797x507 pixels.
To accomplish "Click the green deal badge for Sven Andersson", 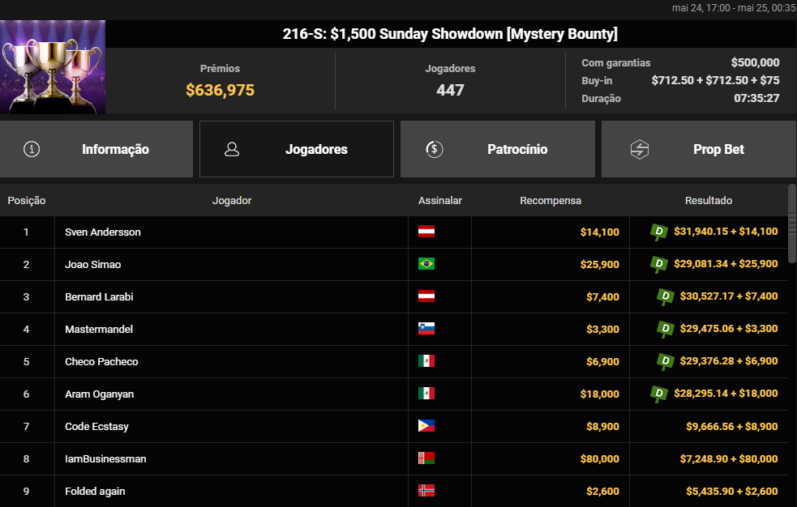I will coord(658,232).
